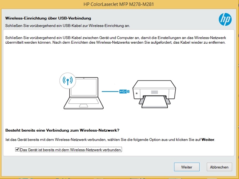Screen dimensions: 239x179
Task: Click the title 'HP ColorLaserJet MFP M278-M281'
Action: click(x=119, y=4)
